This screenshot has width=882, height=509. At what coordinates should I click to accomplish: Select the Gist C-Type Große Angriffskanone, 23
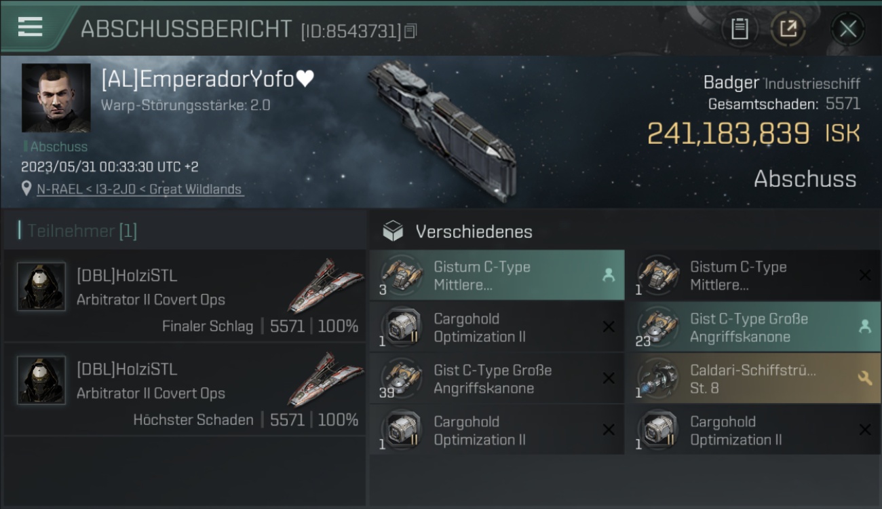pos(753,327)
